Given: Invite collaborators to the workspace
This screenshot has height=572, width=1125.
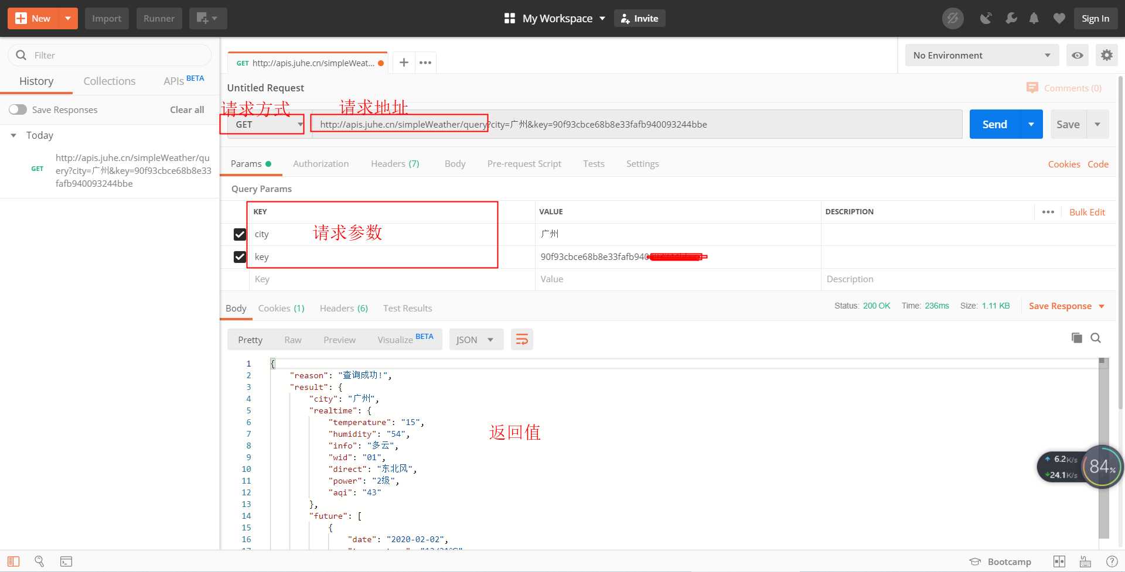Looking at the screenshot, I should point(640,18).
